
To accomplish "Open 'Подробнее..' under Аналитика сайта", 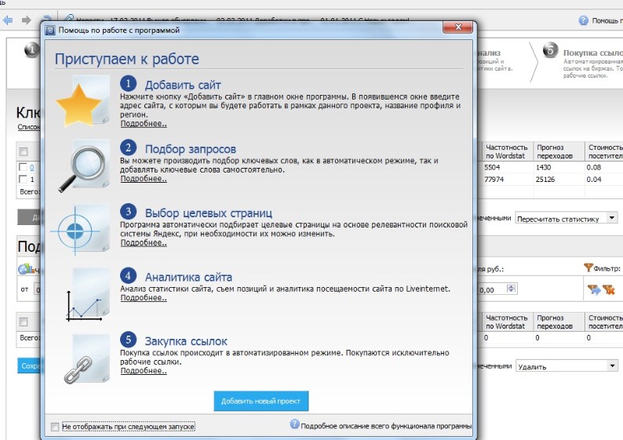I will (x=144, y=298).
